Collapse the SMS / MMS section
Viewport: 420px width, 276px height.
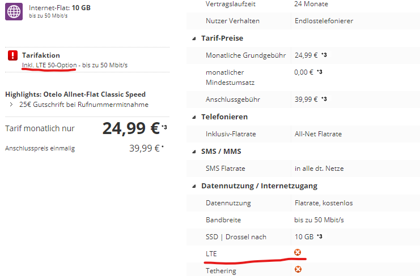click(195, 152)
